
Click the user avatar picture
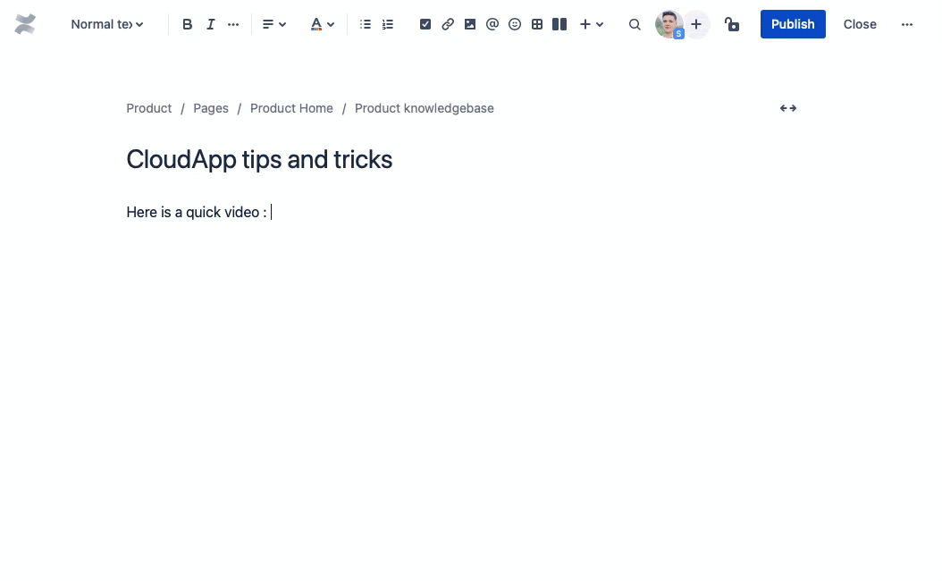669,25
